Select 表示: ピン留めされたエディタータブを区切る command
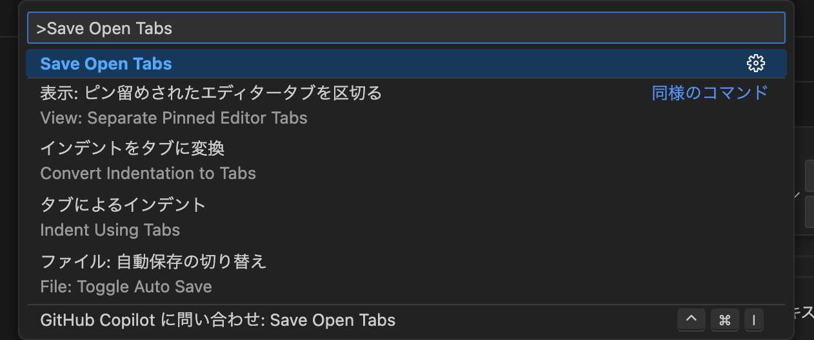The image size is (814, 340). coord(211,93)
